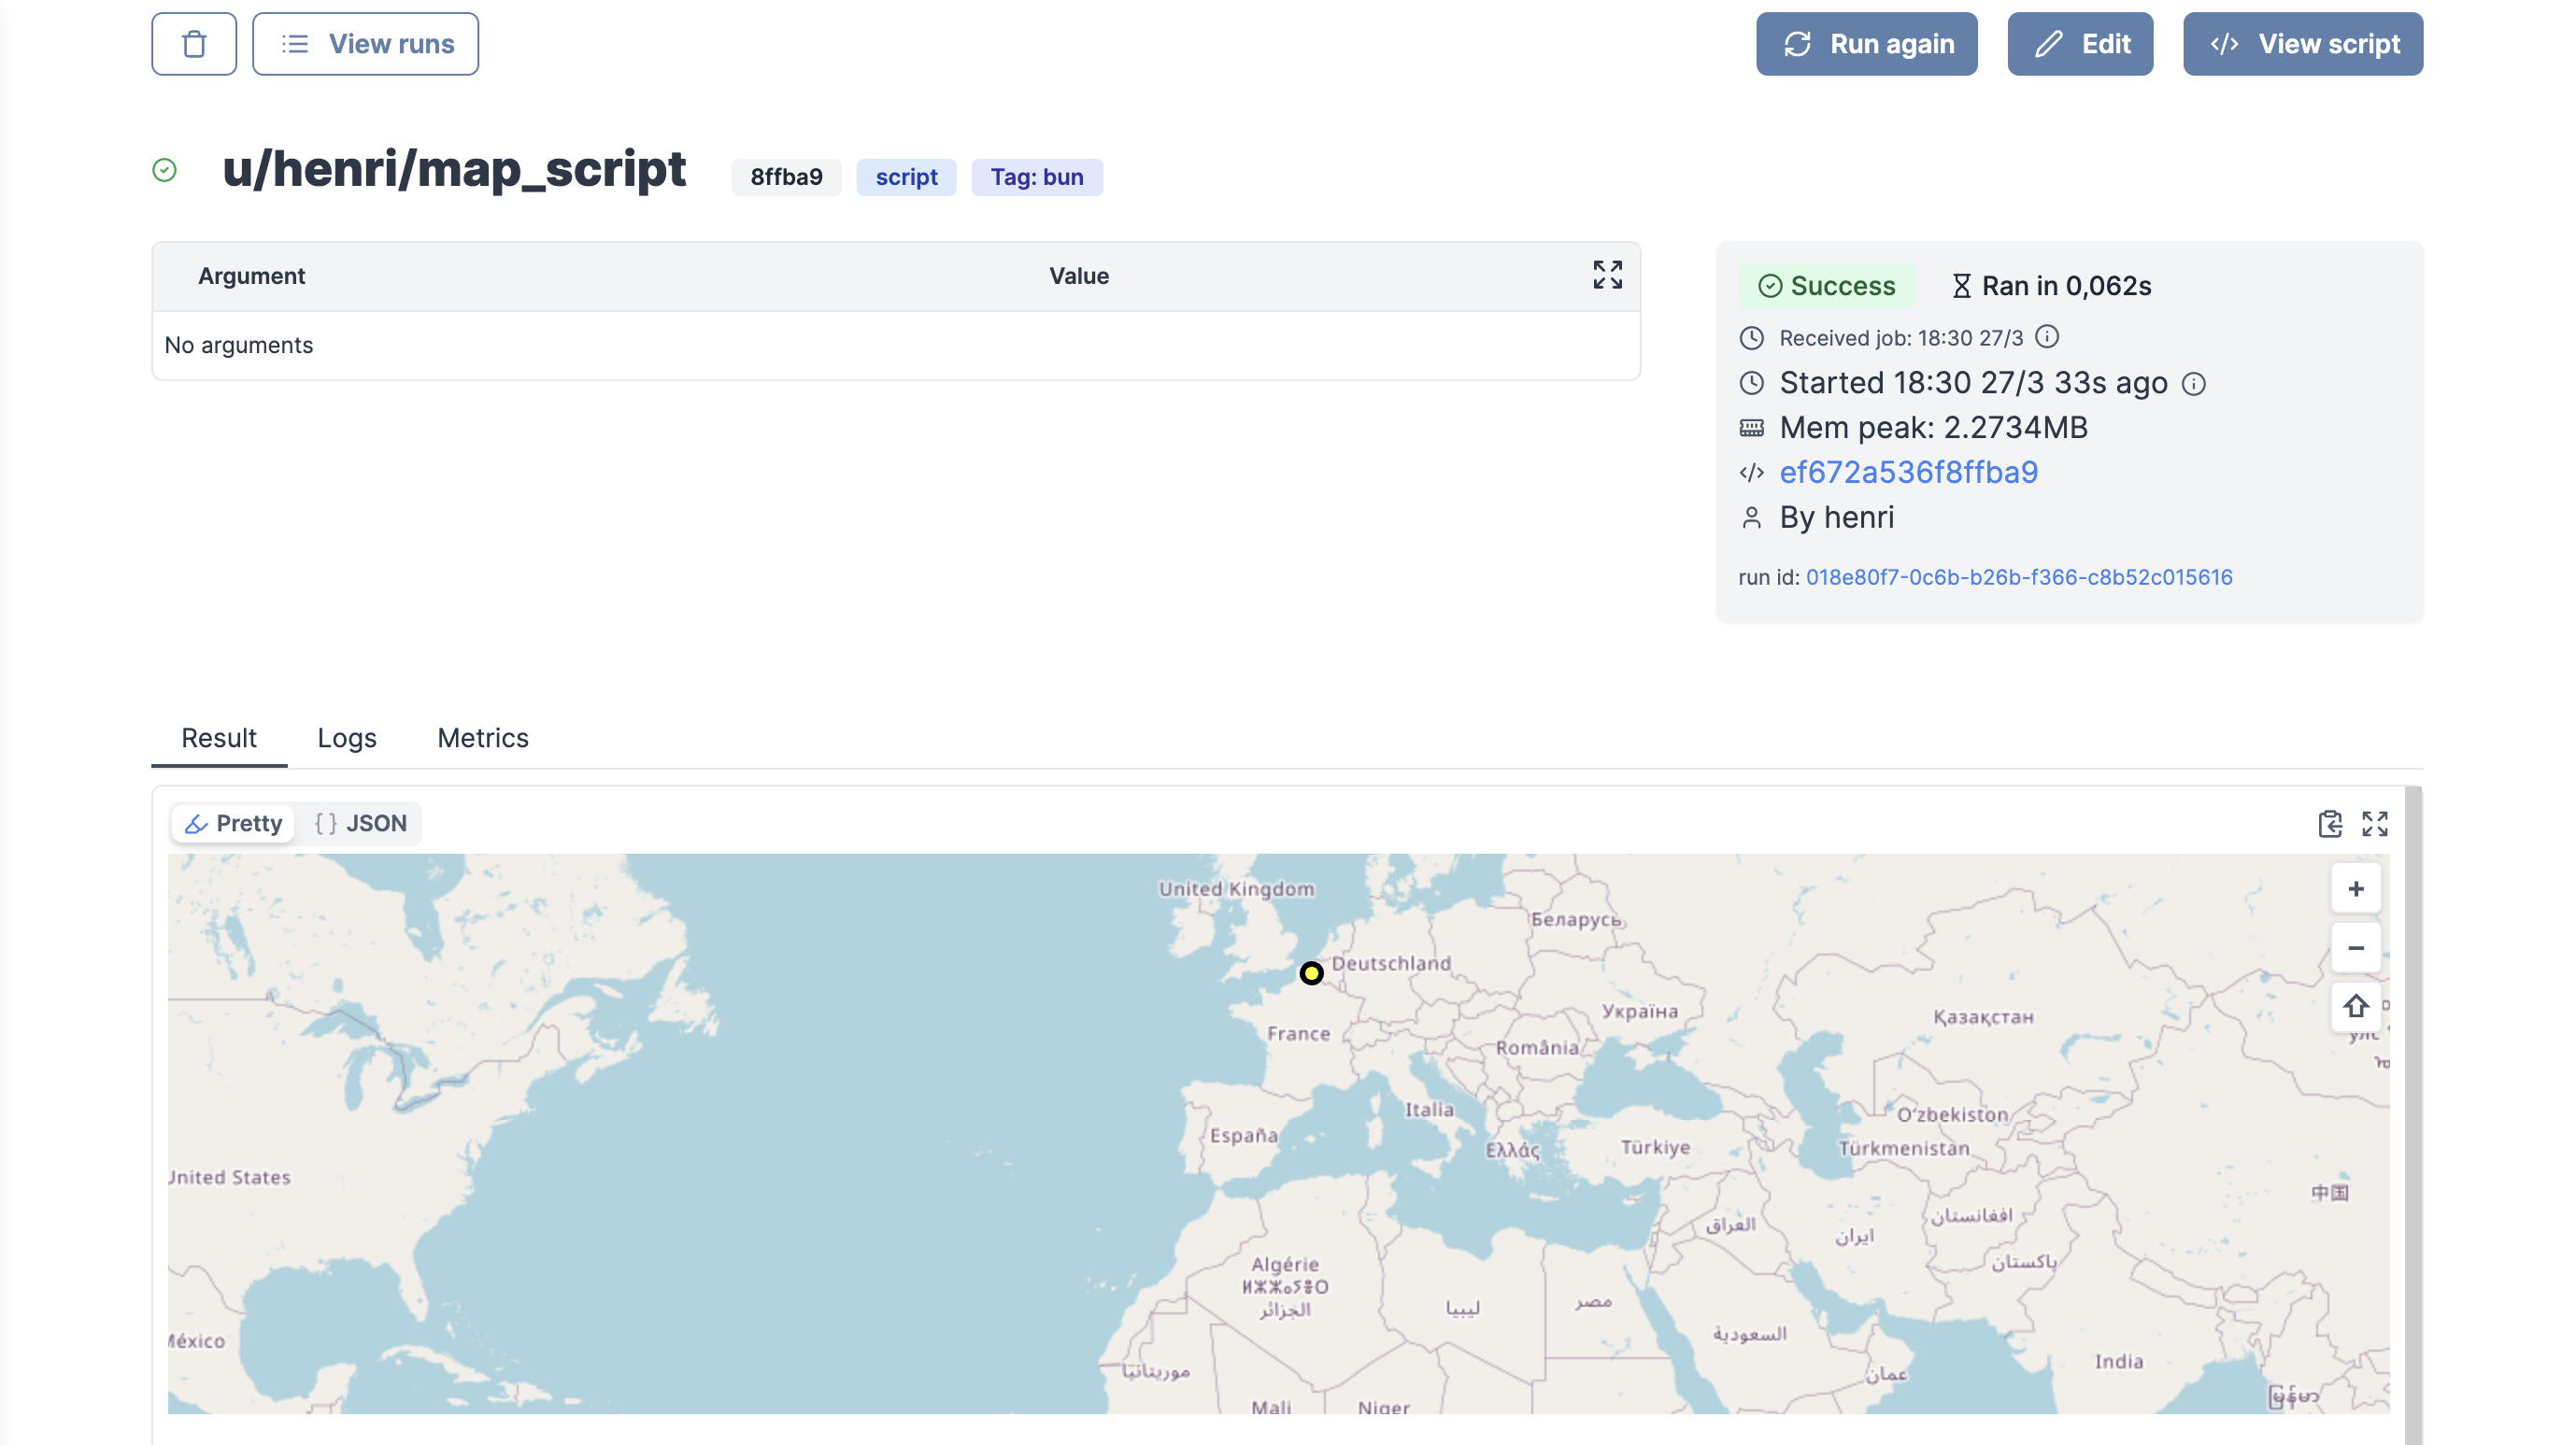Image resolution: width=2576 pixels, height=1445 pixels.
Task: Click the trash delete icon button
Action: [194, 44]
